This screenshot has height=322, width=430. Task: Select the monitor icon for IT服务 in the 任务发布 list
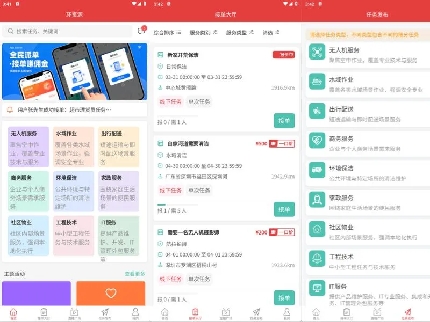coord(317,288)
